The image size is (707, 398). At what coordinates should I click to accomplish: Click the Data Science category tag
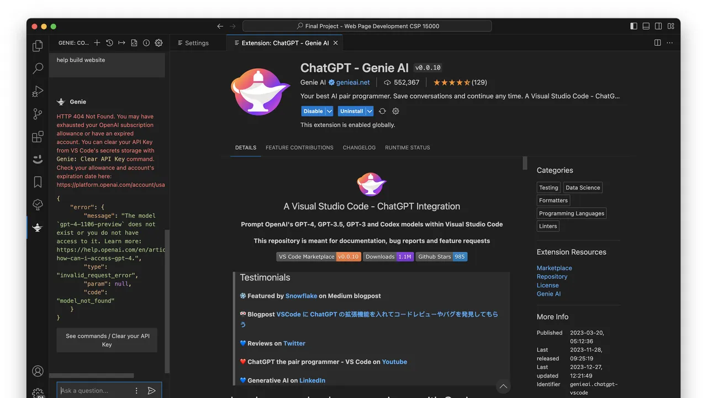tap(583, 187)
